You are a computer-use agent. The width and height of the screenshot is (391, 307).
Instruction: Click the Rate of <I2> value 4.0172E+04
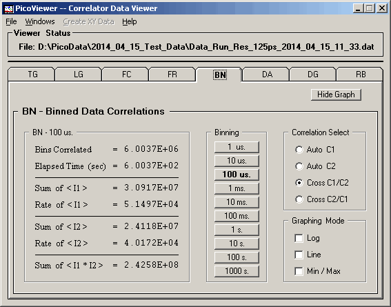tap(151, 243)
